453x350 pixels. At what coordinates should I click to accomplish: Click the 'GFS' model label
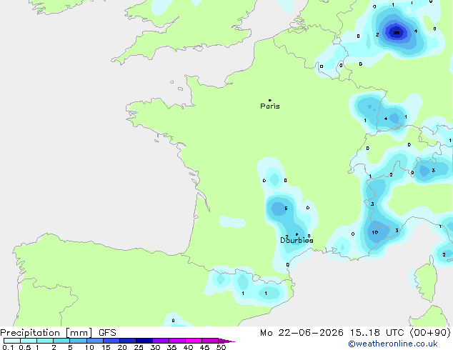107,333
